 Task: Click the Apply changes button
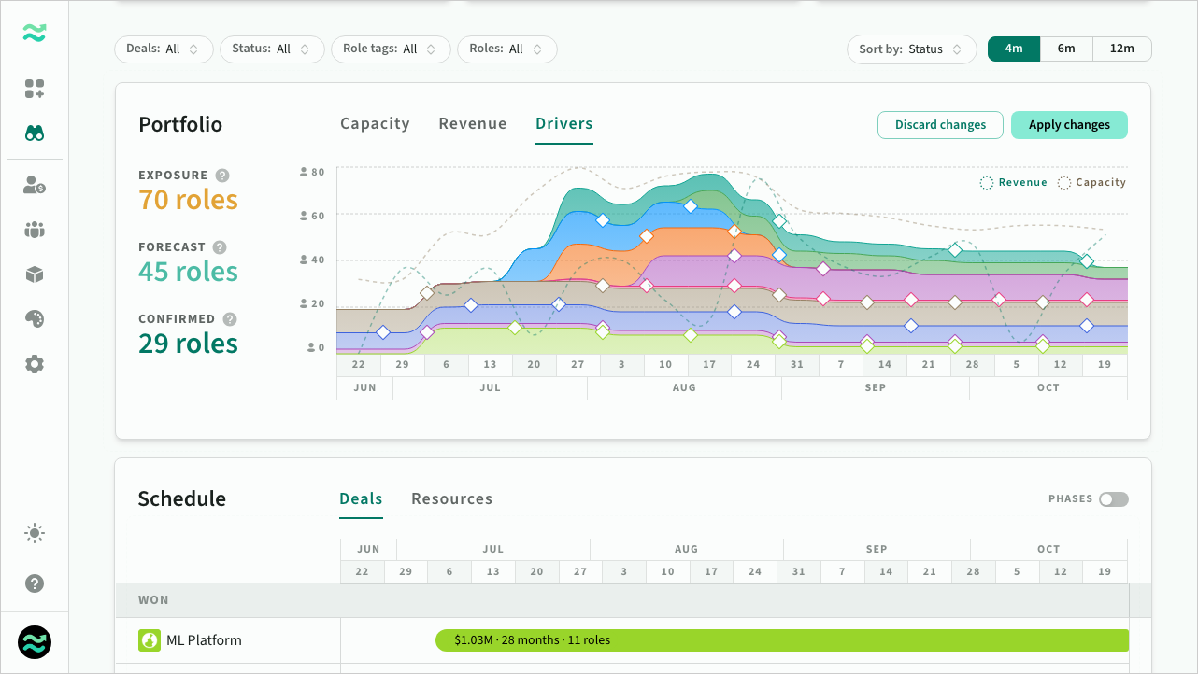point(1069,125)
